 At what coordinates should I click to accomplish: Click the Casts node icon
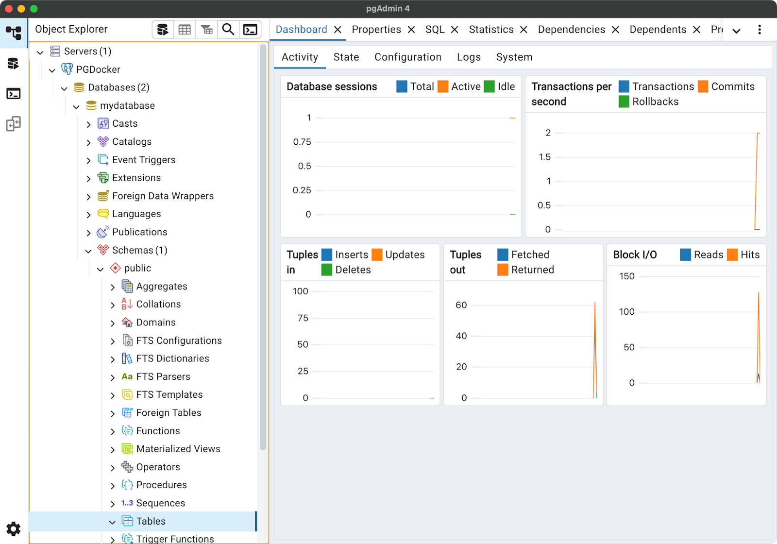pos(103,123)
